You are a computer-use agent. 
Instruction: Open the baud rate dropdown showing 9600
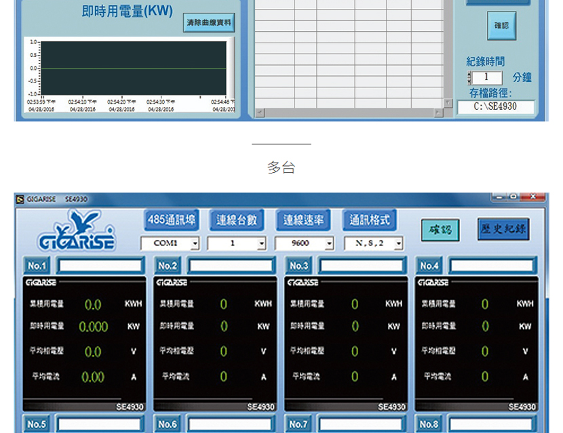(x=329, y=243)
